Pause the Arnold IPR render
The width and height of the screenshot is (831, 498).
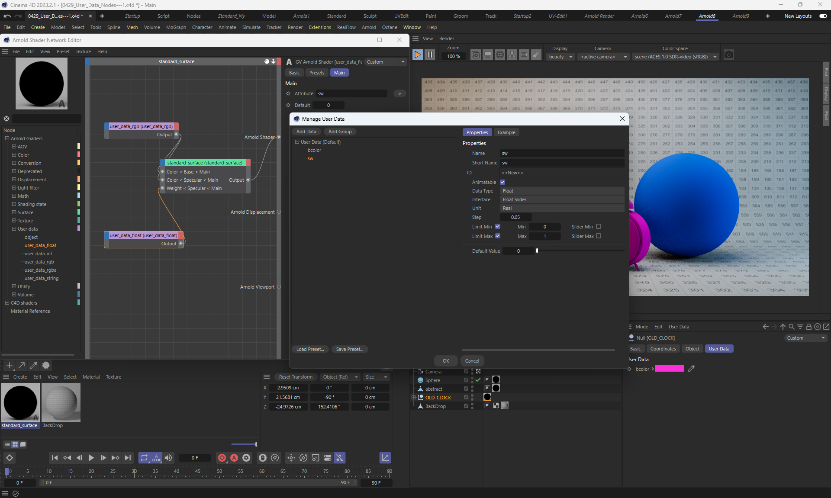[x=429, y=55]
